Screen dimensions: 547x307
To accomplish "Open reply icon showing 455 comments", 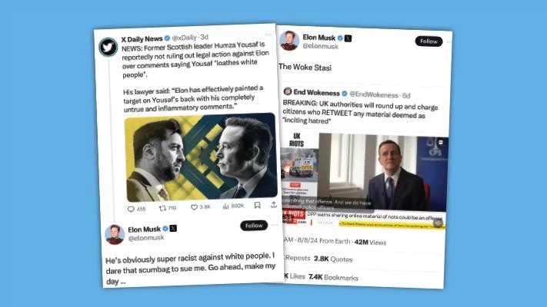I will point(131,209).
